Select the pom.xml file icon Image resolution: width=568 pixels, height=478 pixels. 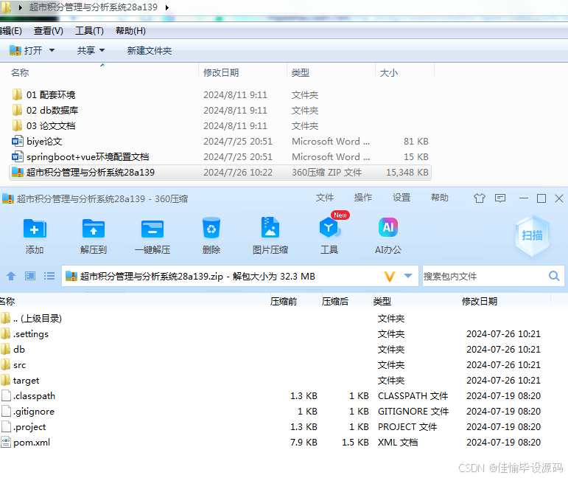[x=6, y=442]
